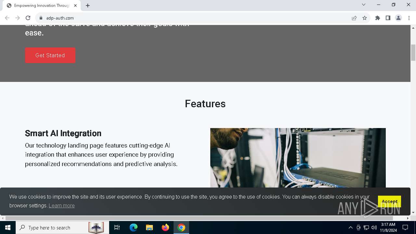Launch Microsoft Edge from taskbar
The width and height of the screenshot is (416, 234).
(x=134, y=227)
